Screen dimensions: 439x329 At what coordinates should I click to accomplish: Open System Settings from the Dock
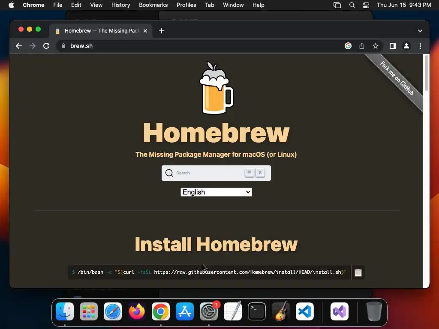(209, 311)
